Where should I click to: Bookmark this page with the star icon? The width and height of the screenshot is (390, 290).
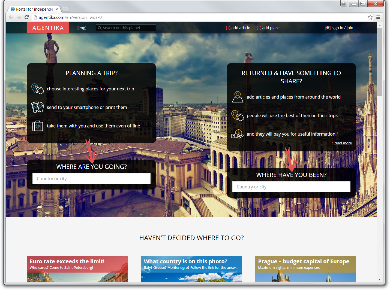point(370,17)
